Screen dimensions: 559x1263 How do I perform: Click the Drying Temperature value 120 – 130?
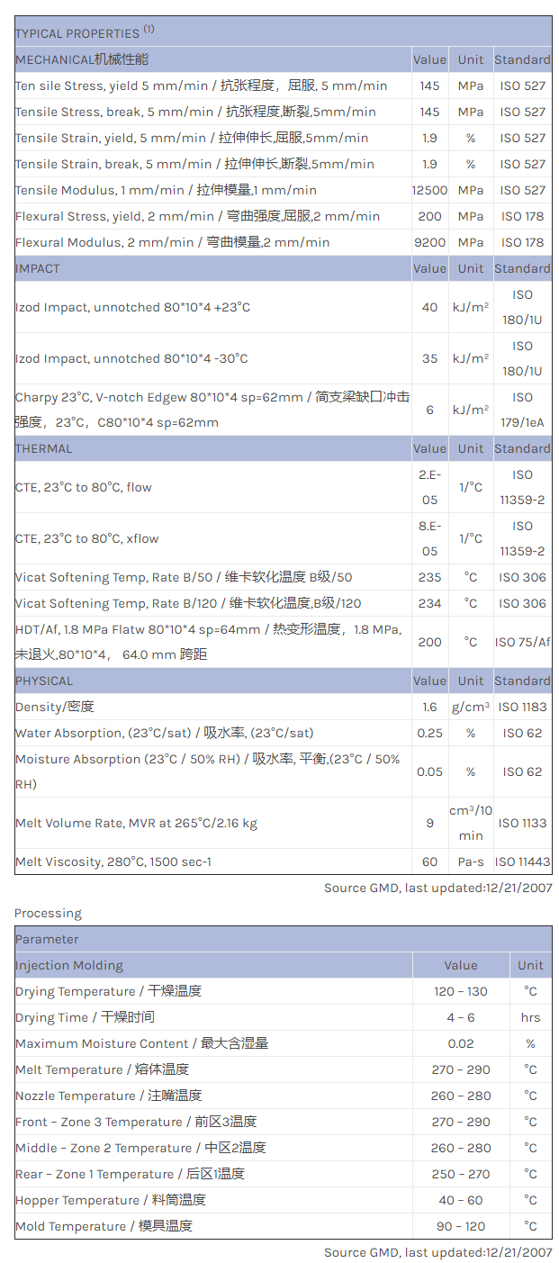(460, 991)
